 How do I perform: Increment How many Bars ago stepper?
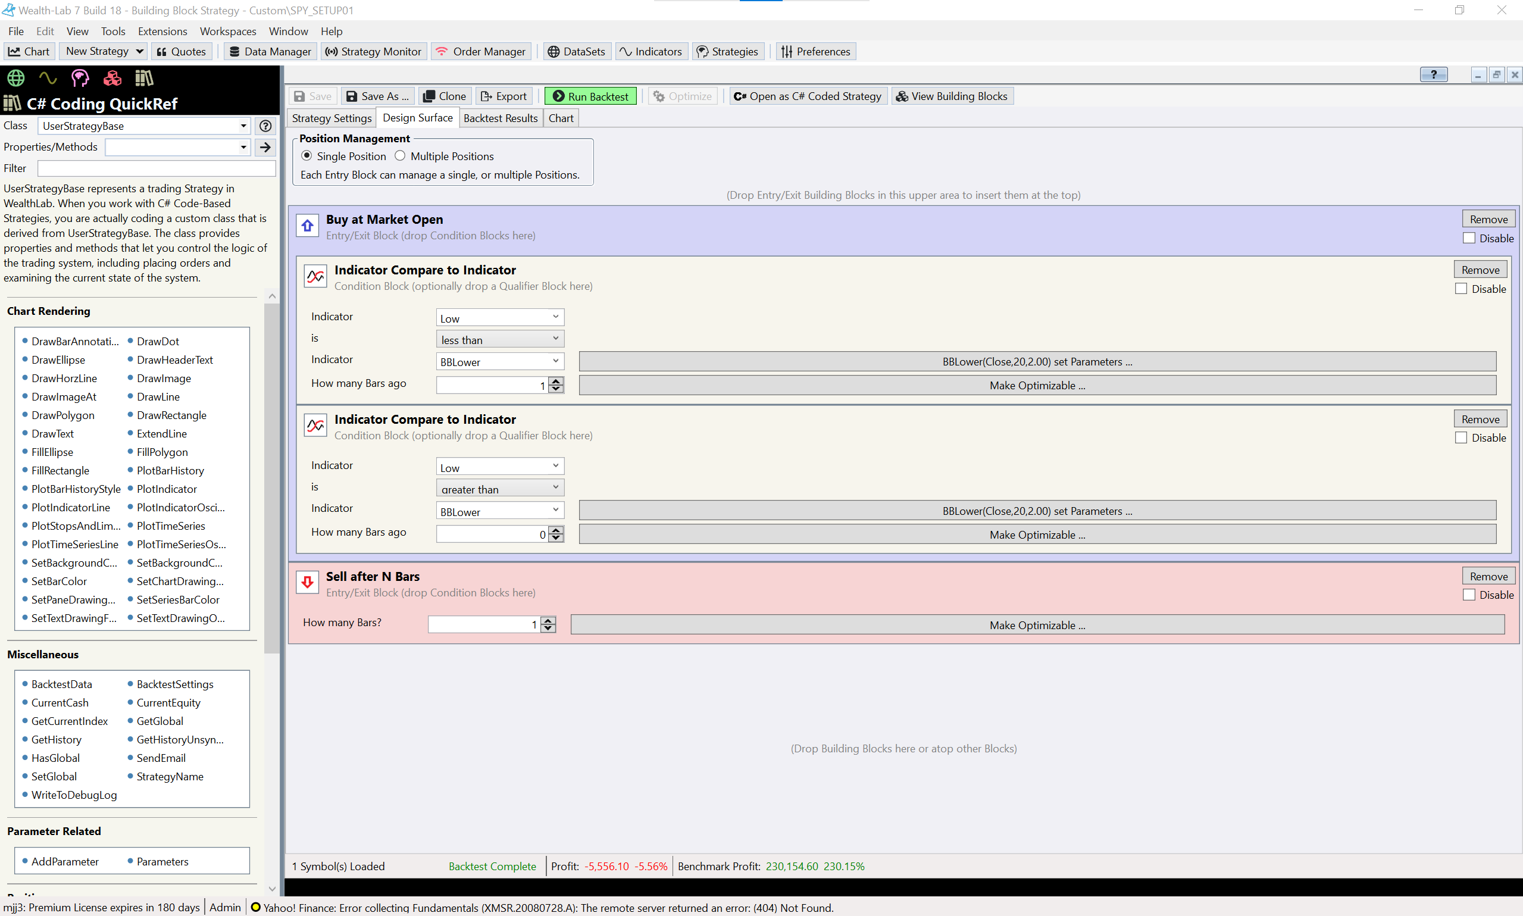click(x=555, y=381)
